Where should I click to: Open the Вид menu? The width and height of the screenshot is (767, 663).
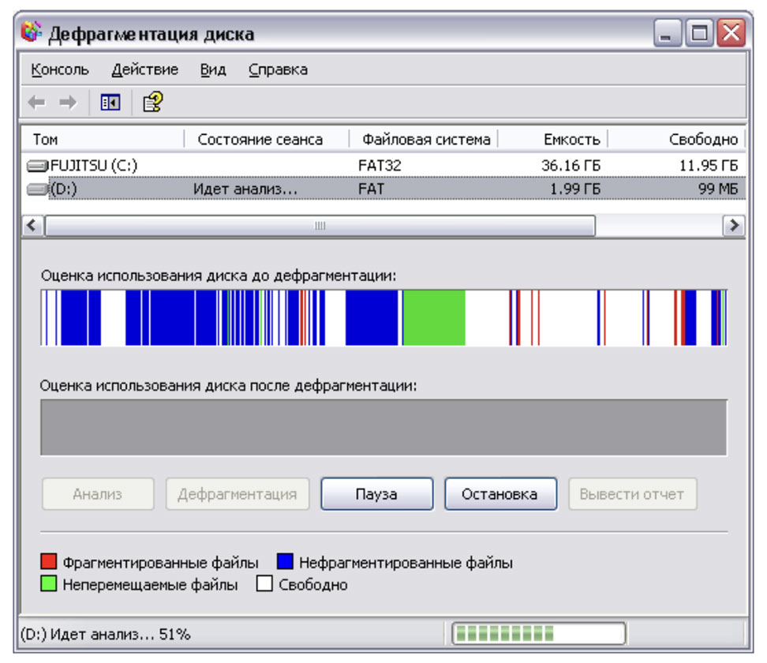click(213, 69)
